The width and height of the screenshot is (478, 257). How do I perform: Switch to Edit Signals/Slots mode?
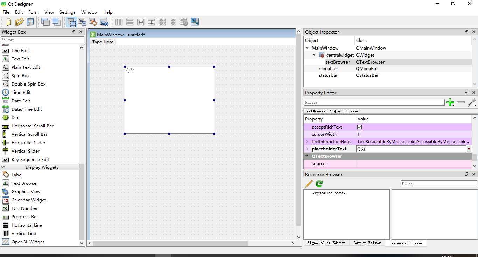pyautogui.click(x=82, y=22)
